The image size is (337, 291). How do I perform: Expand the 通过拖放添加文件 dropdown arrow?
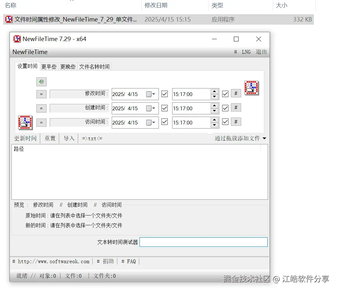click(264, 138)
